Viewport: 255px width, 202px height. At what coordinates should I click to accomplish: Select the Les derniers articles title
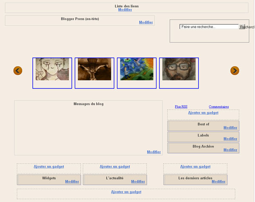195,178
